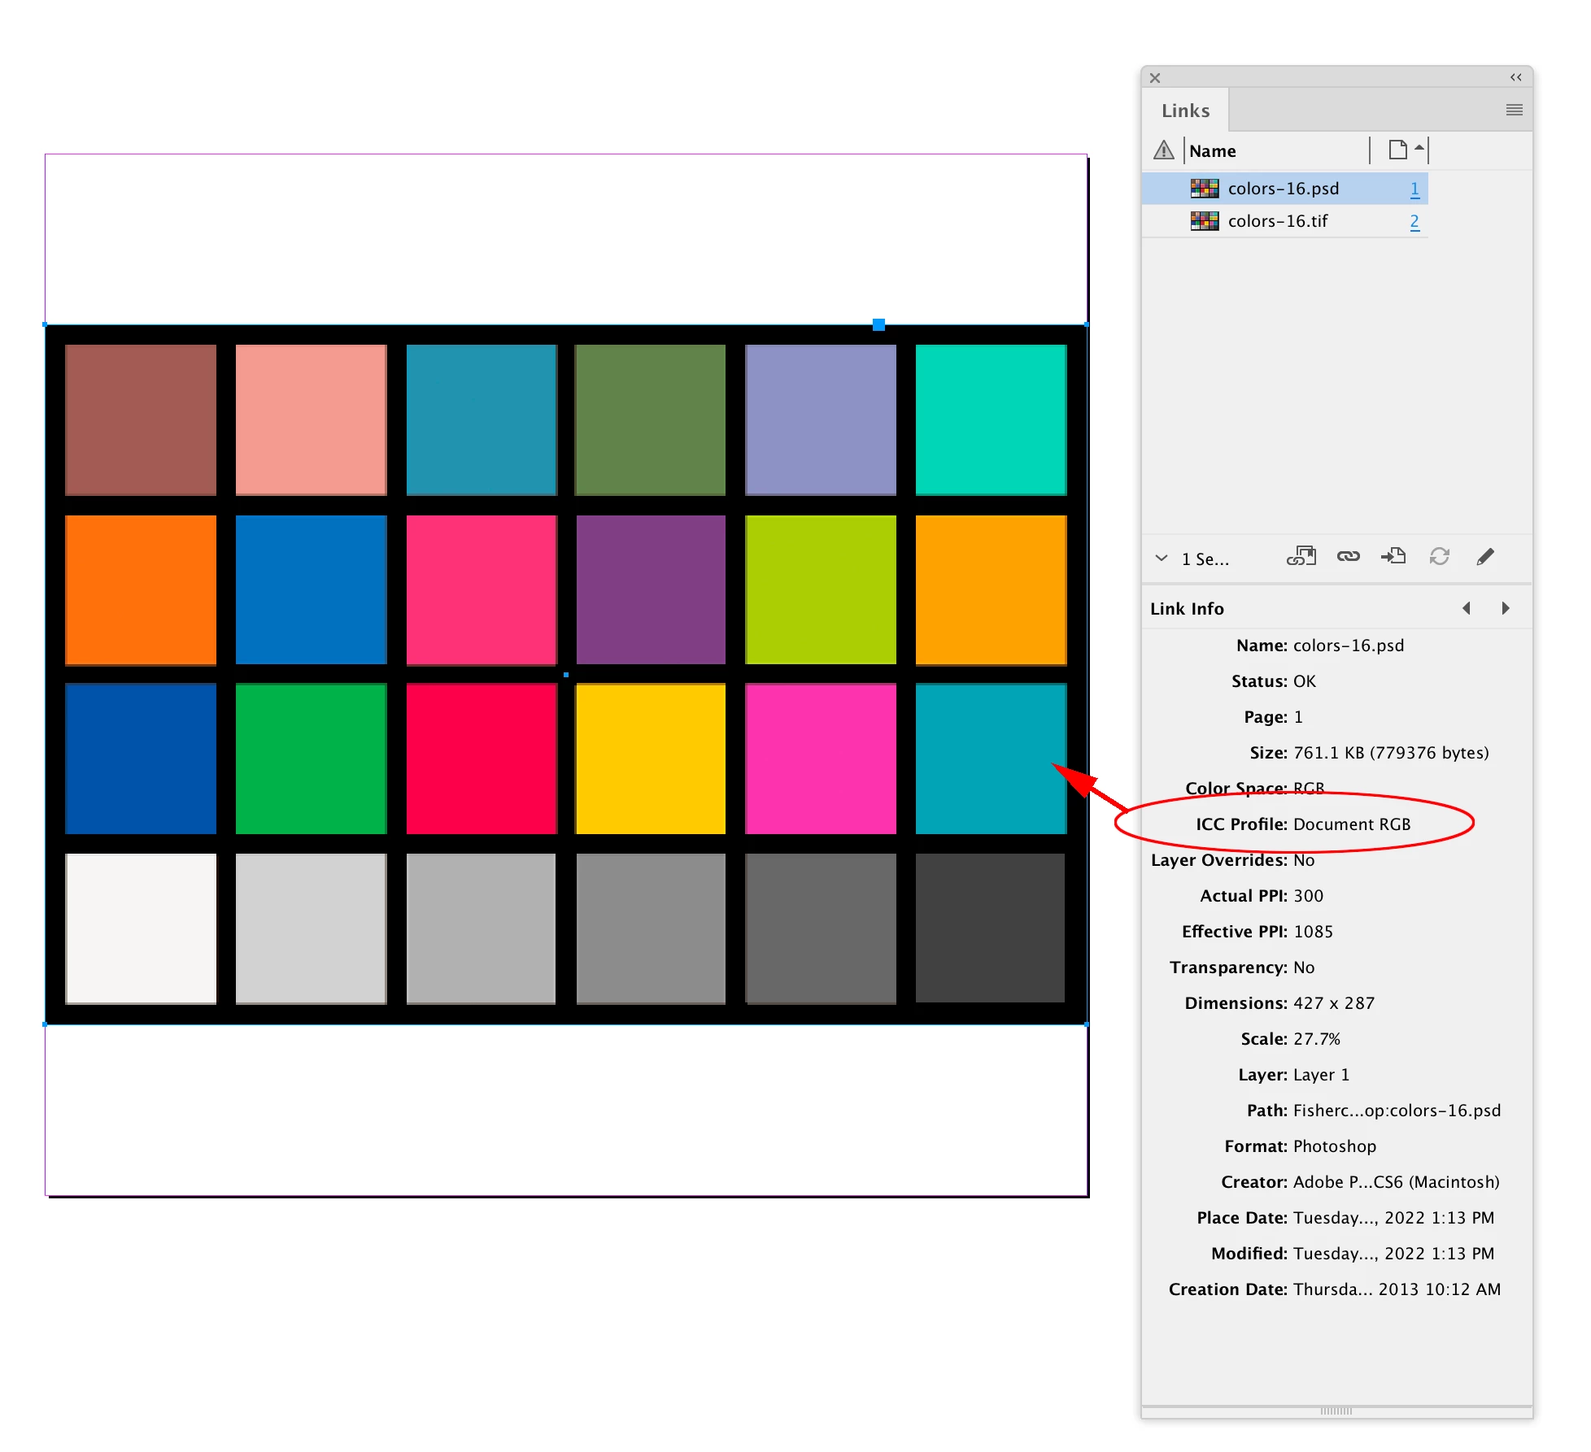Screen dimensions: 1591x1452
Task: Collapse the Link Info disclosure chevron
Action: (x=1162, y=559)
